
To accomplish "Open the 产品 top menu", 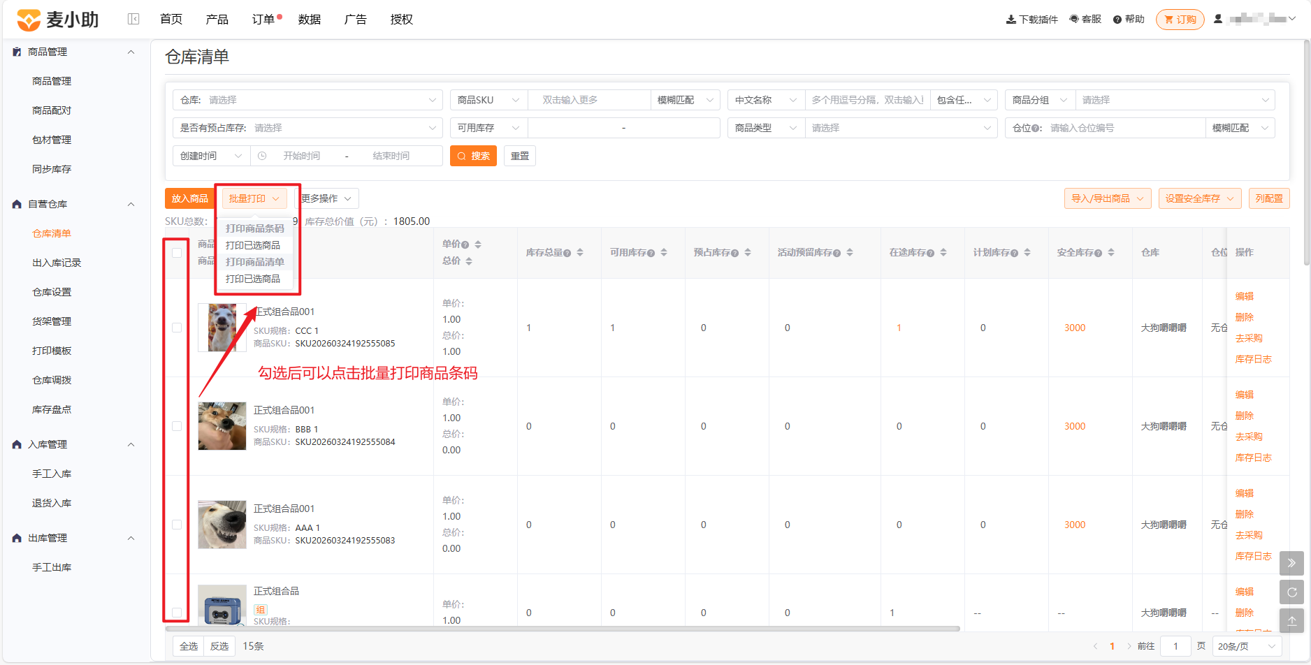I will (217, 20).
